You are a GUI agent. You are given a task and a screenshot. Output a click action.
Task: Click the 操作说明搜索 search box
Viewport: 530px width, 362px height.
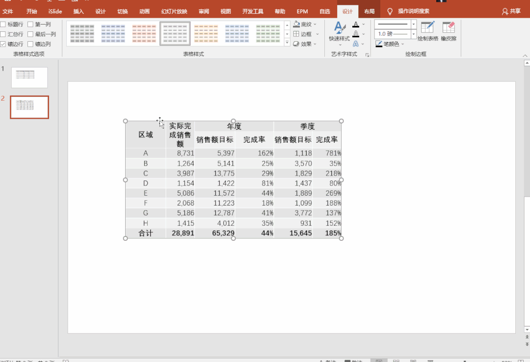(x=413, y=11)
